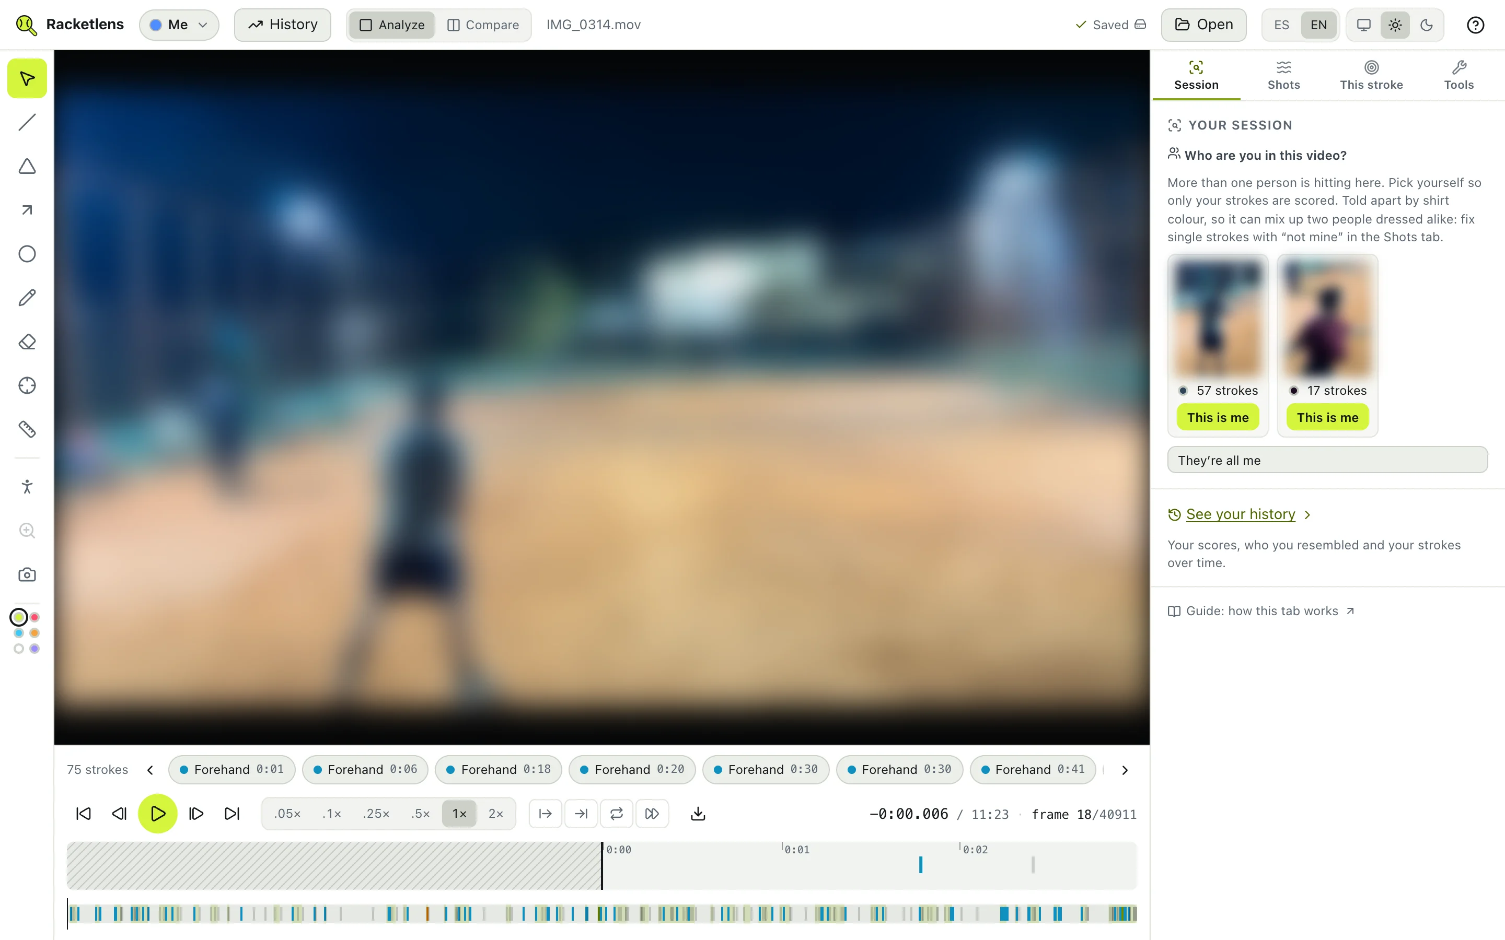This screenshot has width=1505, height=940.
Task: Select the ruler measuring tool
Action: tap(27, 430)
